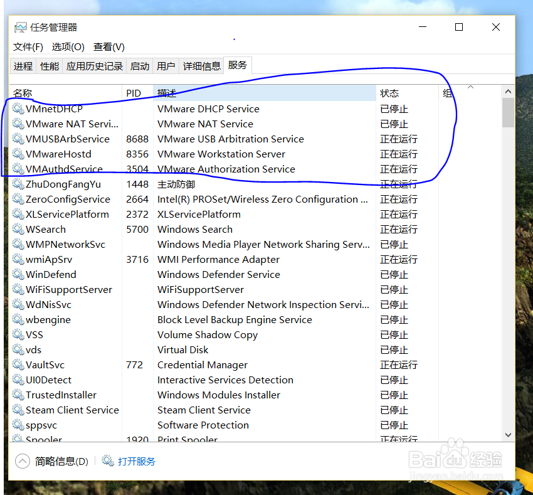Select the Windows Search description
Viewport: 533px width, 495px height.
(x=195, y=229)
